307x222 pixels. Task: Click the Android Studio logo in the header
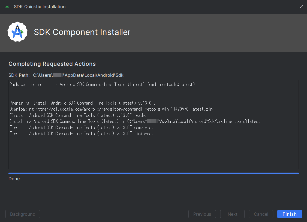[17, 32]
